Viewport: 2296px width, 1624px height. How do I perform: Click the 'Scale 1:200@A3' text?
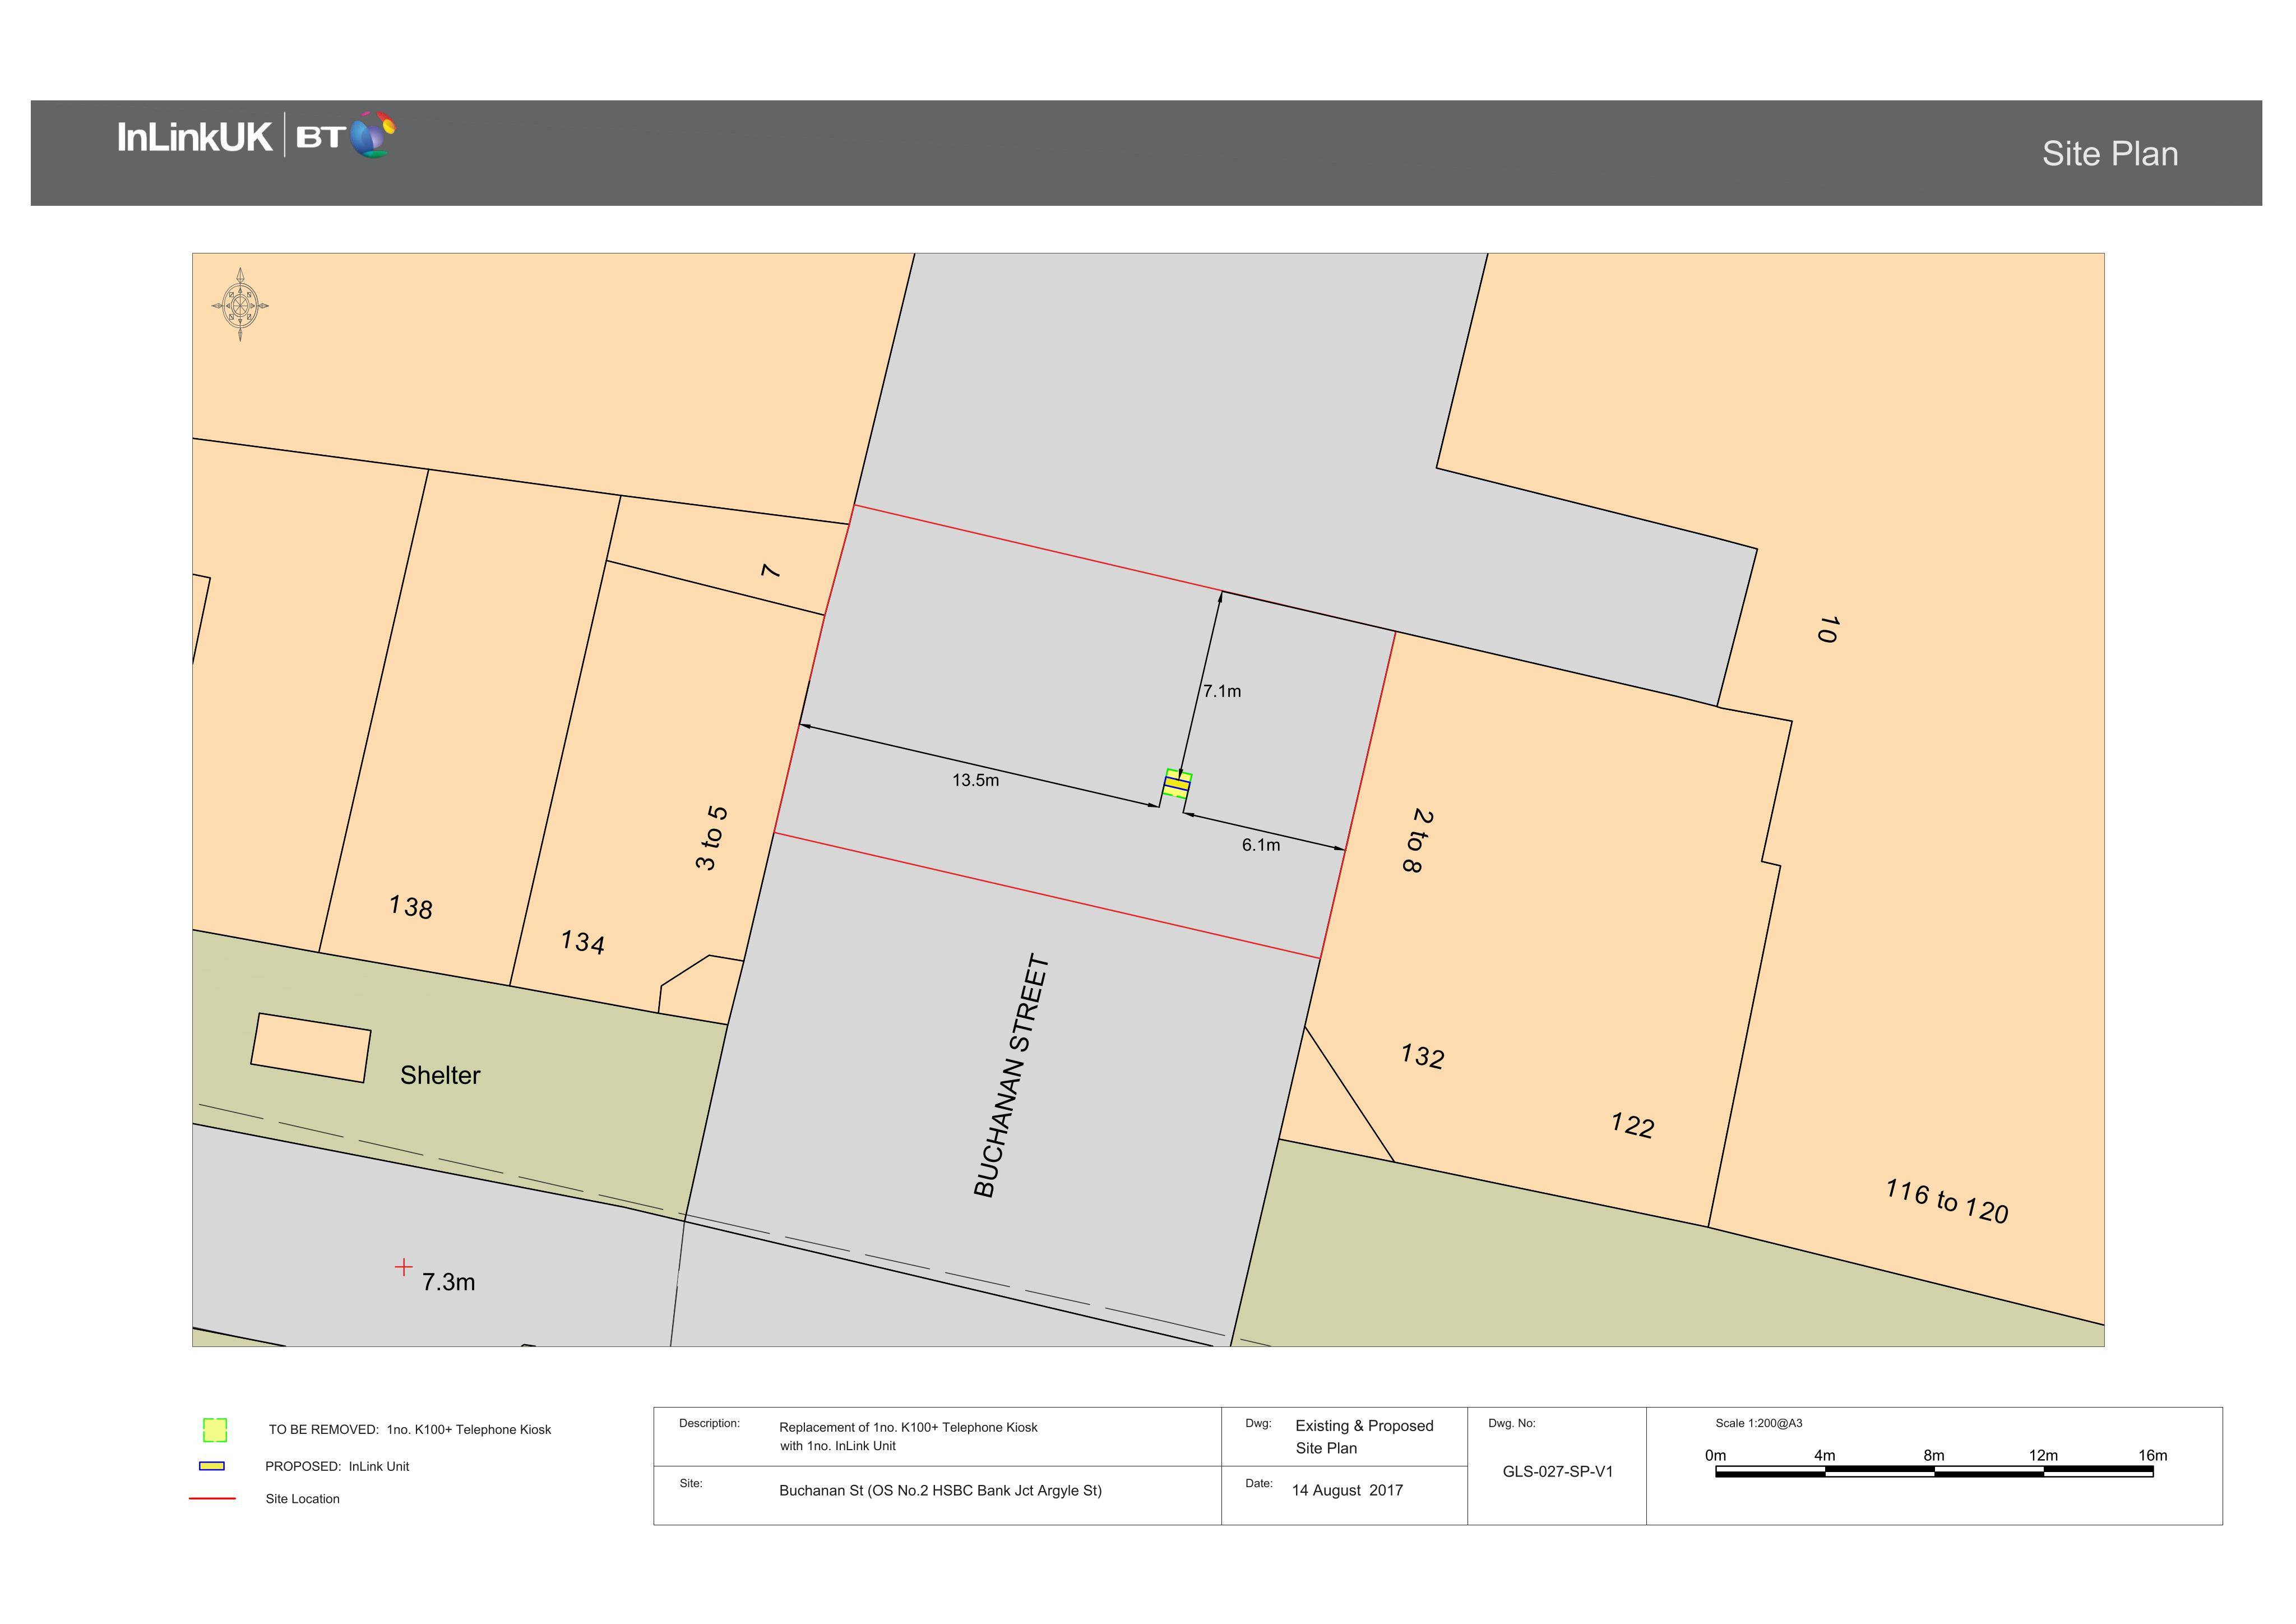click(1759, 1423)
